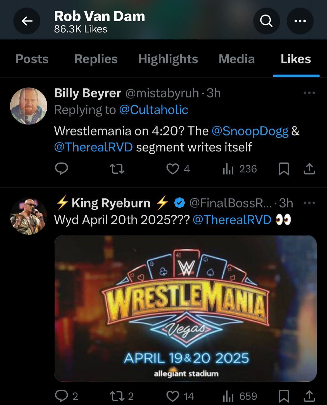Switch to the Posts tab
Image resolution: width=327 pixels, height=405 pixels.
(32, 59)
